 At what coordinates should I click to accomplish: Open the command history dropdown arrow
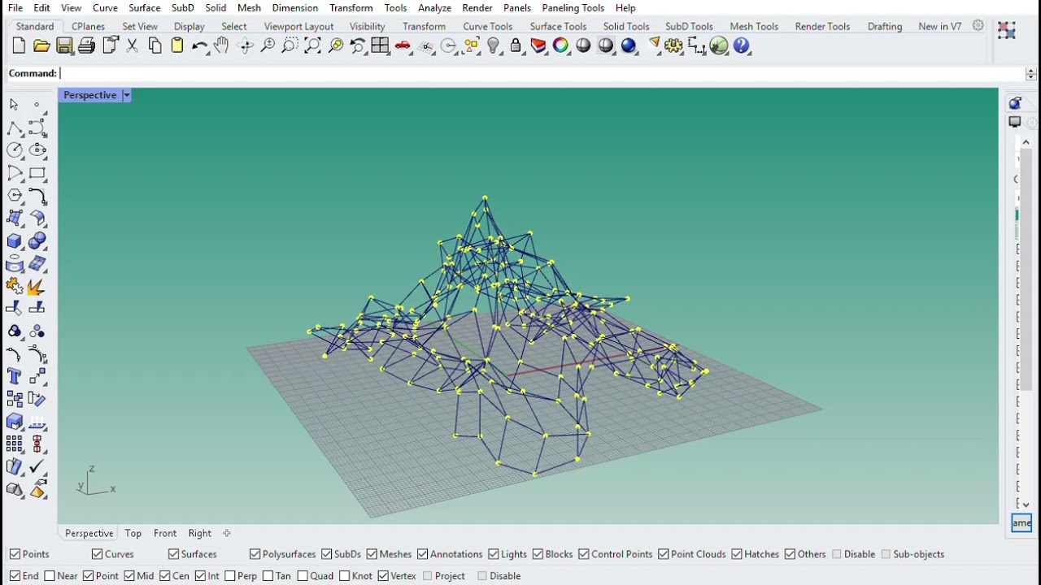(1030, 73)
